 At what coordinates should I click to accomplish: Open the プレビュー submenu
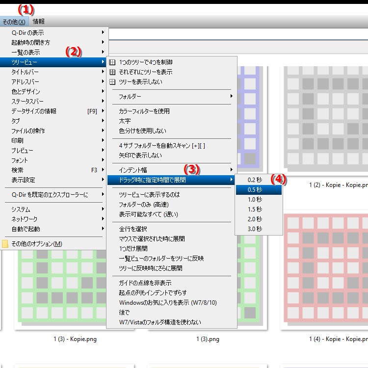click(53, 151)
